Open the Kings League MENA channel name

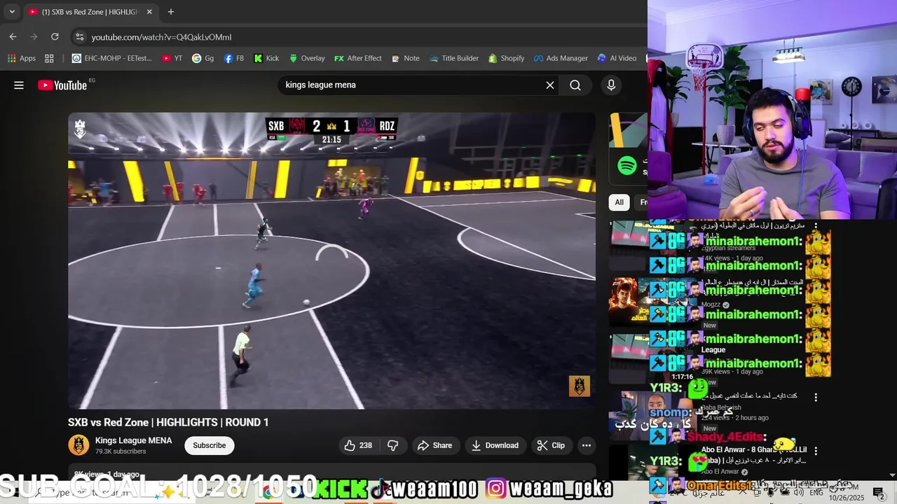pyautogui.click(x=133, y=440)
